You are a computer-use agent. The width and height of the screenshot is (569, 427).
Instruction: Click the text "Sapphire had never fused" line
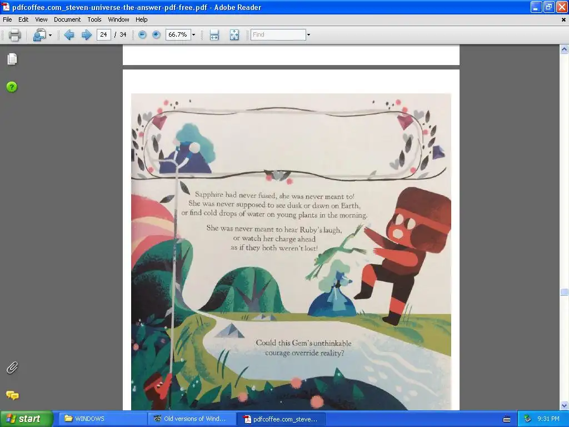(274, 196)
